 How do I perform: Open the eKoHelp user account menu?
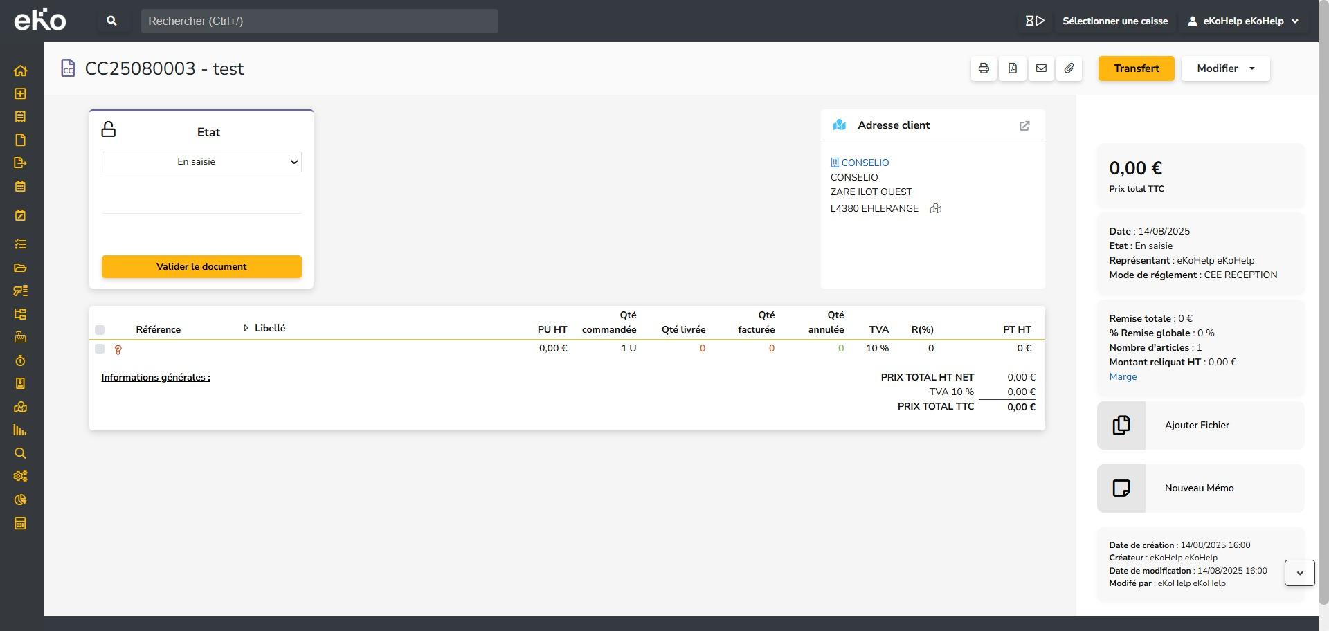pyautogui.click(x=1244, y=21)
